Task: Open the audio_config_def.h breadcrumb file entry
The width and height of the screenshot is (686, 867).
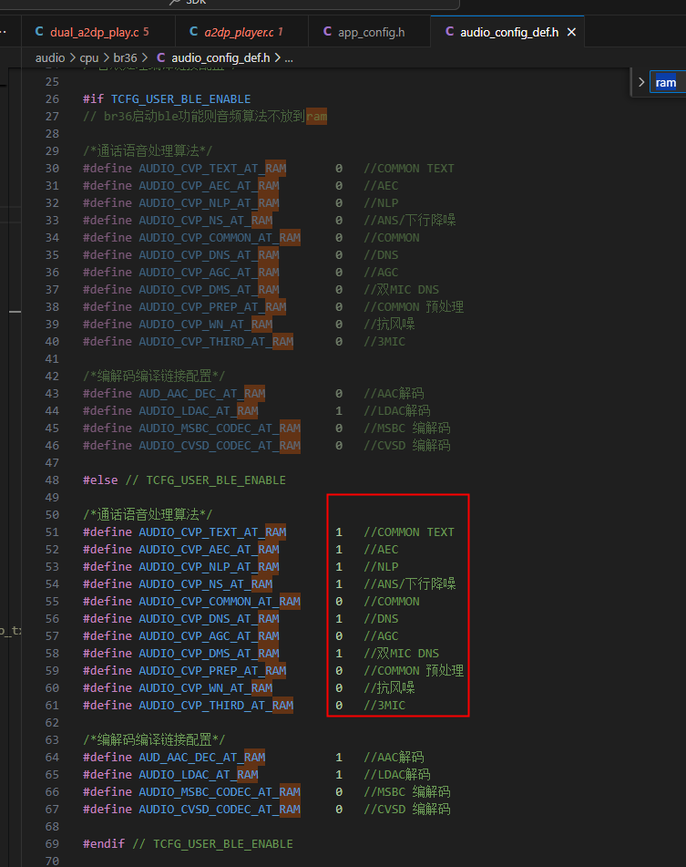Action: (x=220, y=57)
